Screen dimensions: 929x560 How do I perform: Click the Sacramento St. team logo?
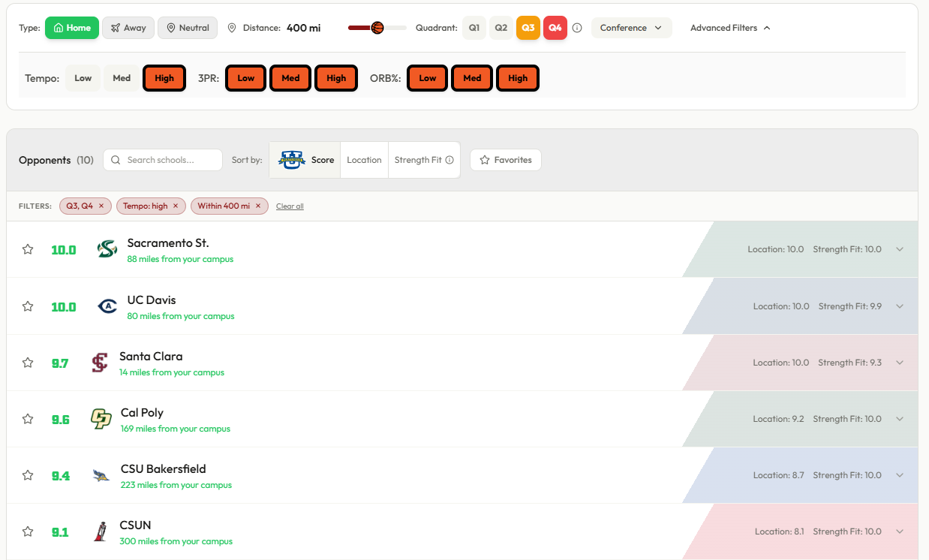107,249
